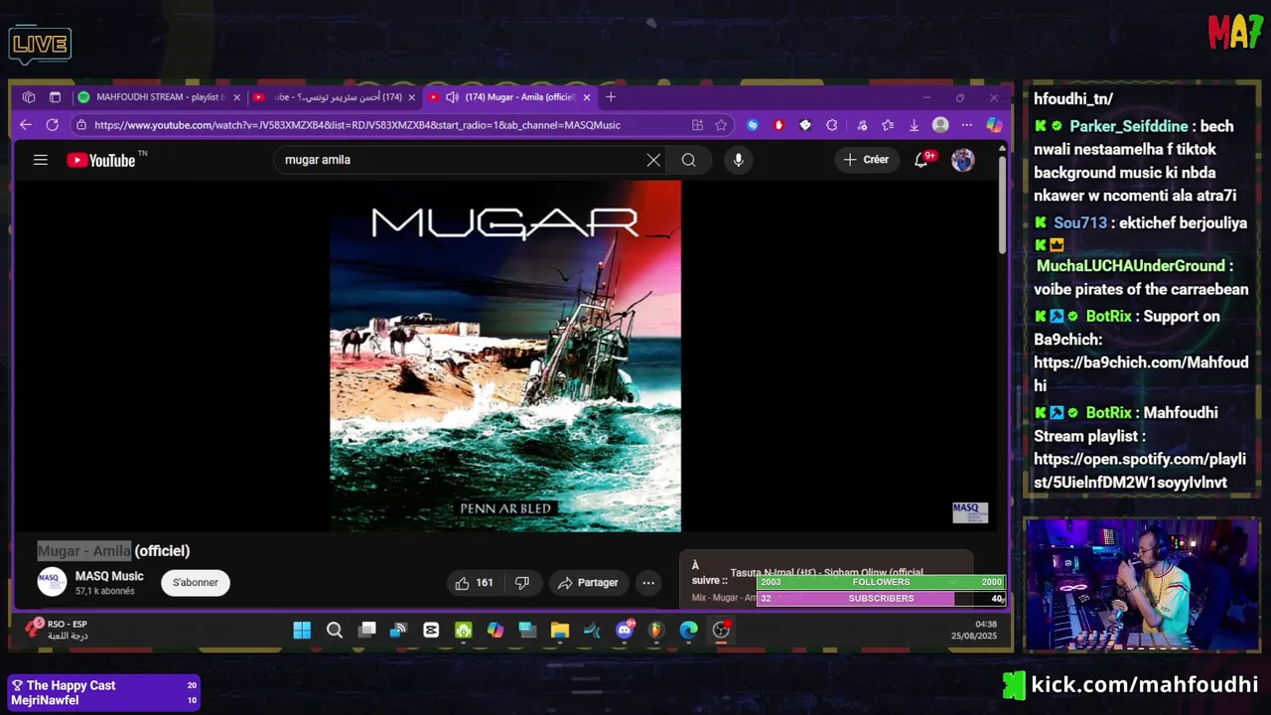Click the pink SUBSCRIBERS goal progress bar

tap(881, 599)
